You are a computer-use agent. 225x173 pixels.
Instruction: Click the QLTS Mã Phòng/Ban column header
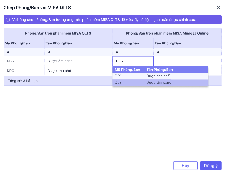click(x=24, y=43)
